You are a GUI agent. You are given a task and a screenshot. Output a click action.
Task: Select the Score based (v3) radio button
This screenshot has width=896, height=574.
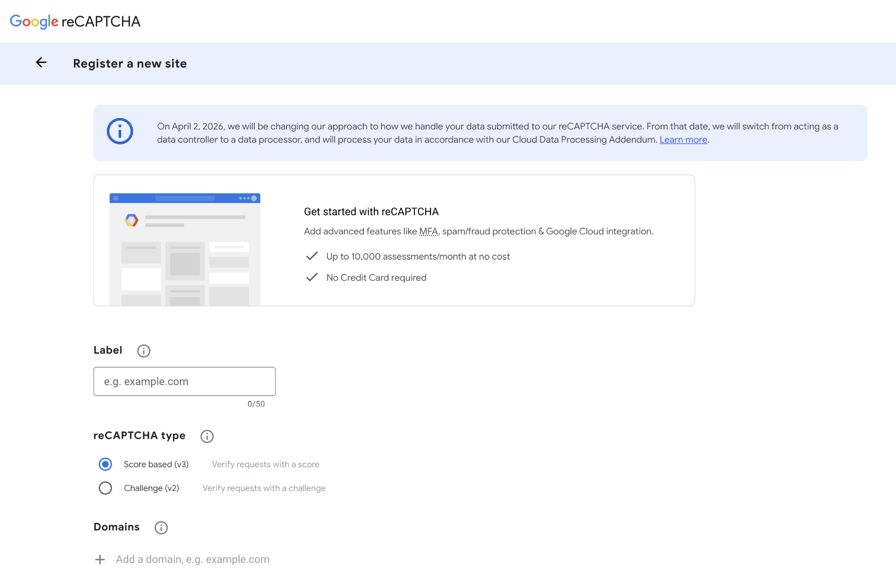105,464
